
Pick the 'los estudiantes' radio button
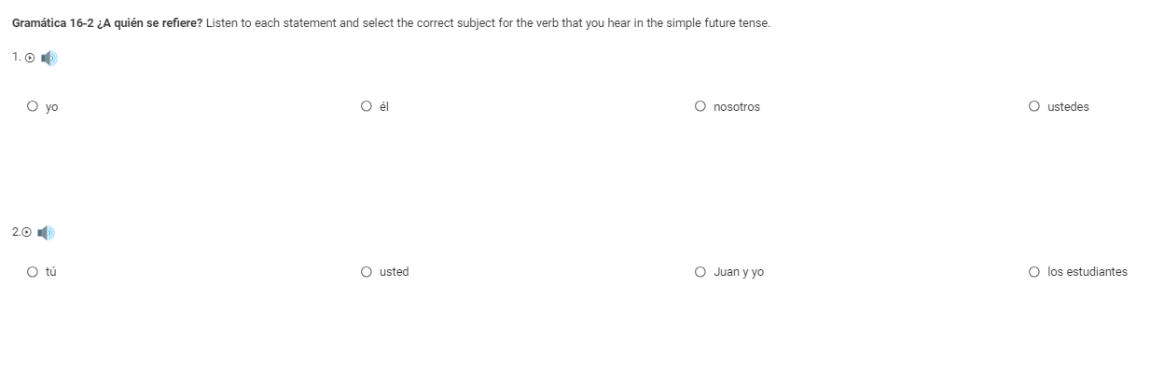pyautogui.click(x=1034, y=272)
